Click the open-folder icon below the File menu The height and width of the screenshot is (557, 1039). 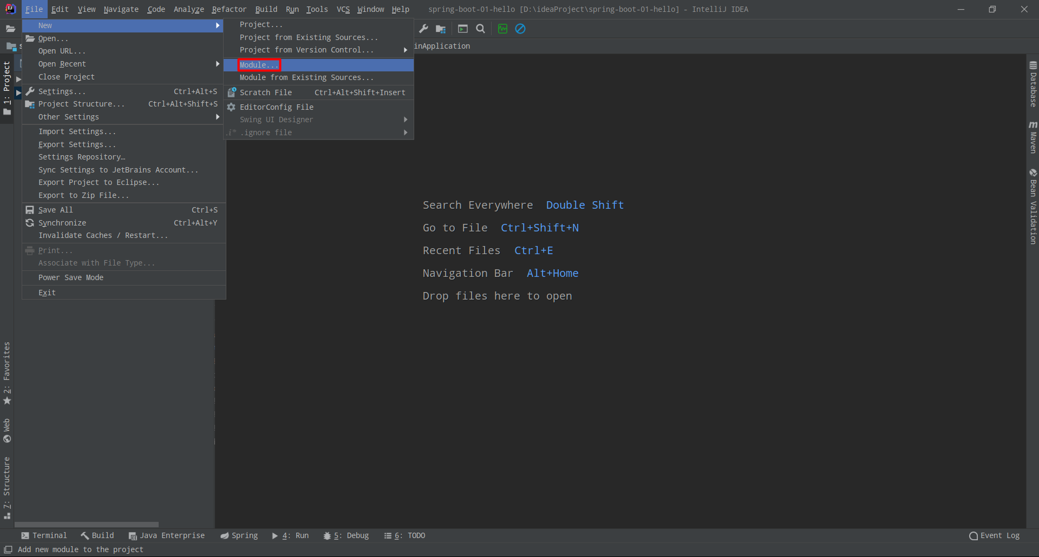(x=10, y=29)
